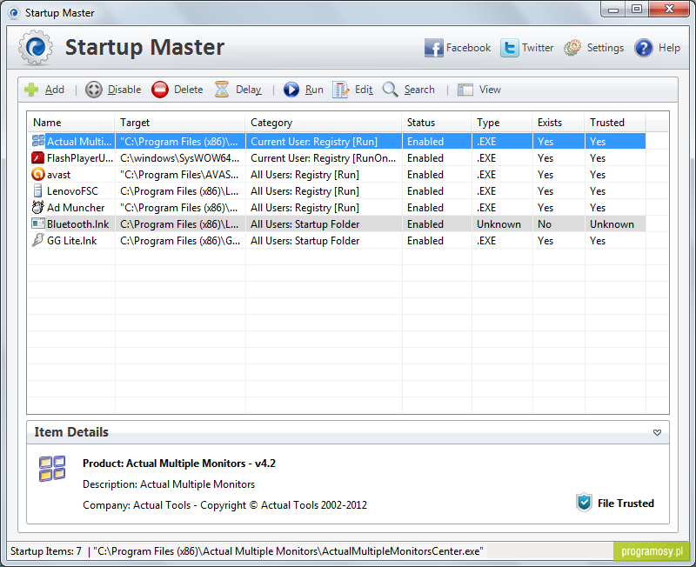Viewport: 696px width, 567px height.
Task: Click the title bar Startup Master icon
Action: click(x=14, y=13)
